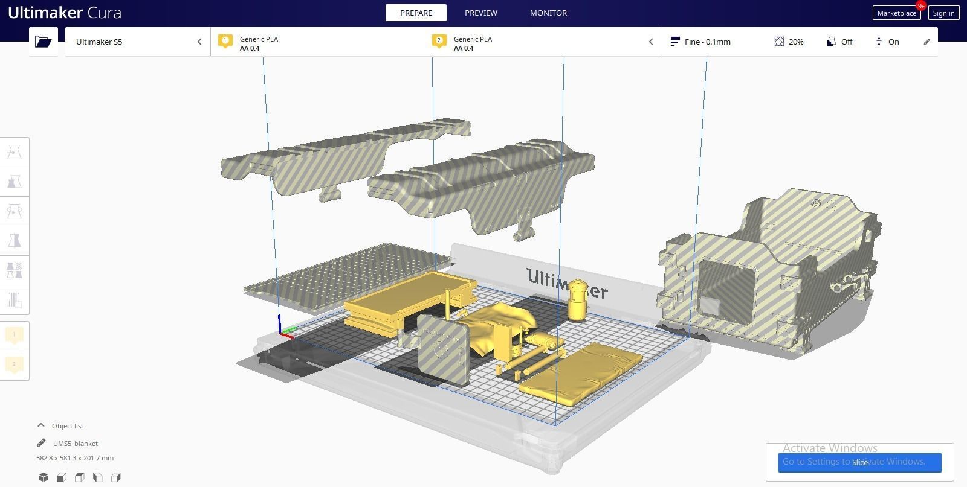Screen dimensions: 967x487
Task: Click extruder 2 Generic PLA badge
Action: 439,42
